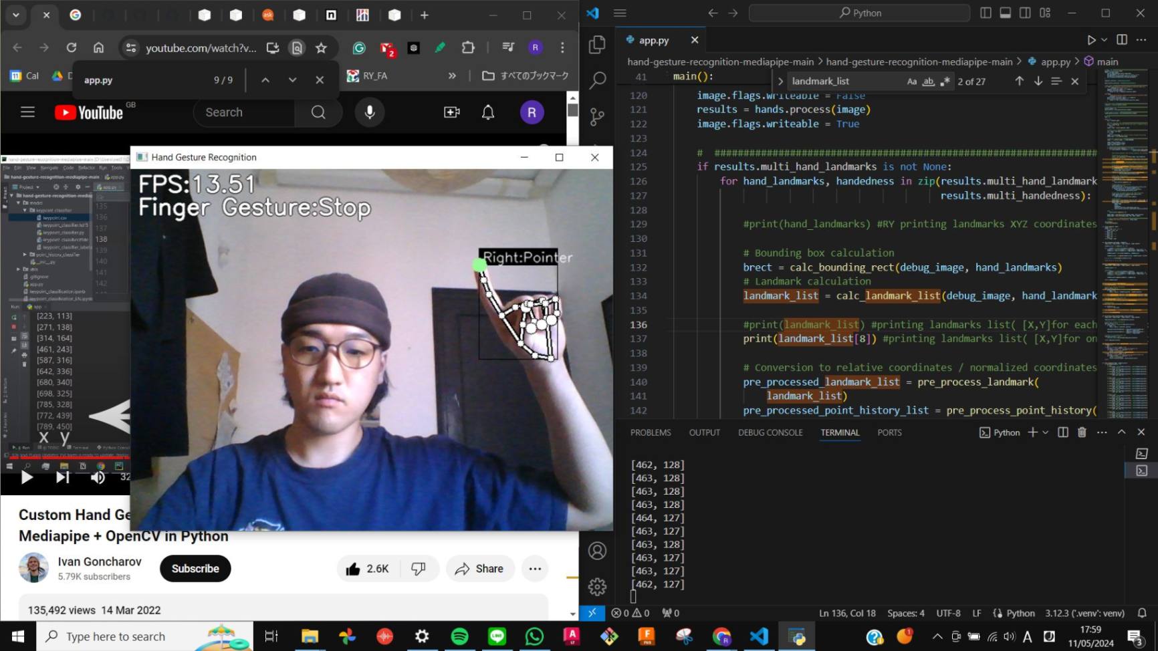The image size is (1158, 651).
Task: Run Python file with play button
Action: click(1091, 40)
